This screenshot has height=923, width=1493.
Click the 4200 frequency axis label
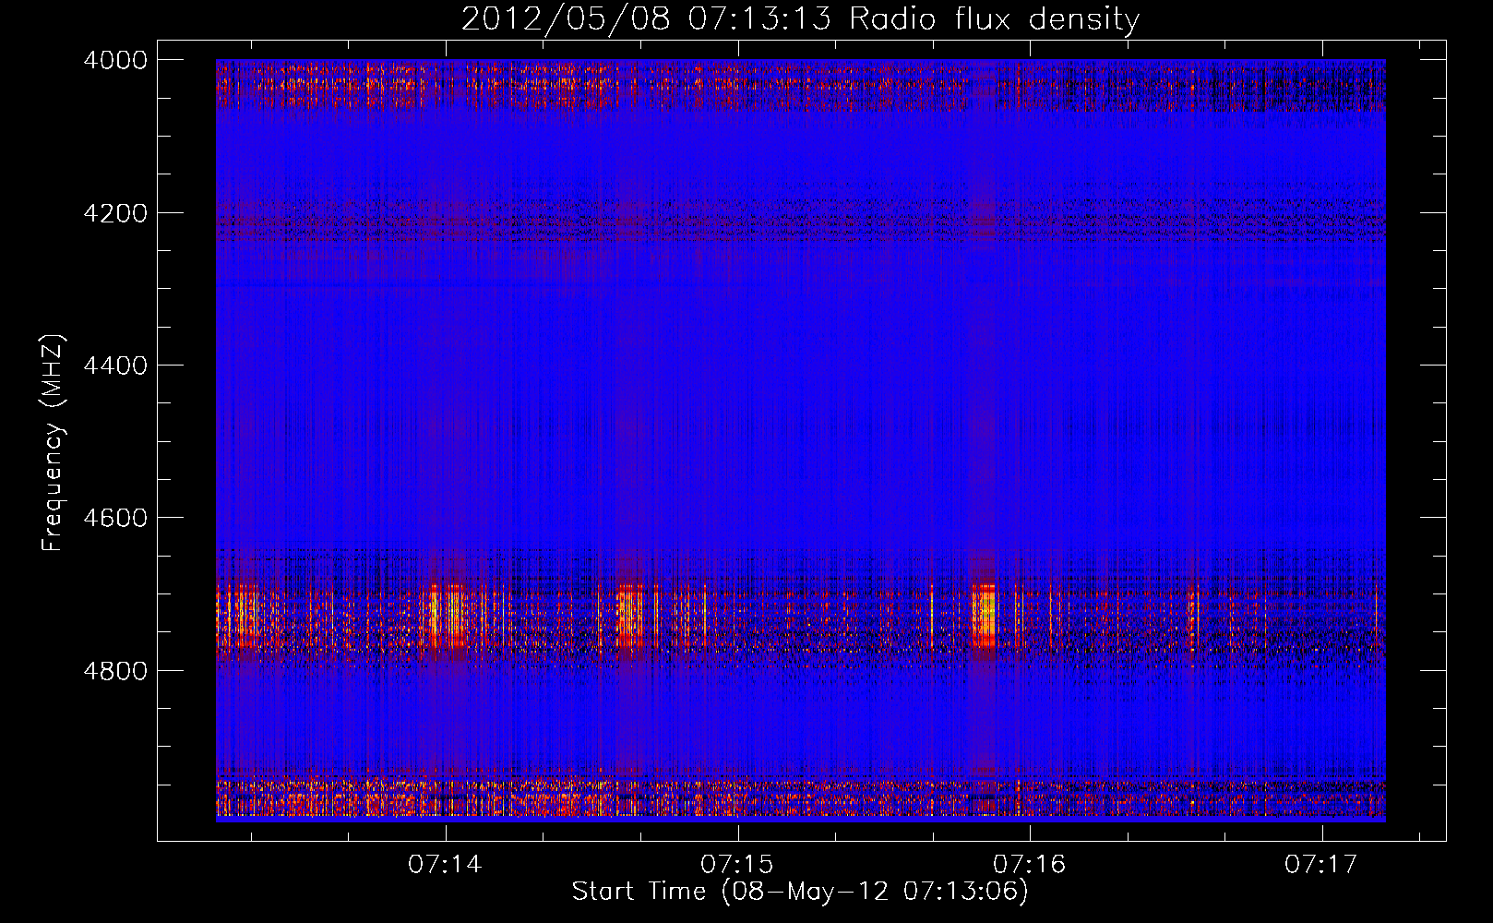(x=114, y=213)
